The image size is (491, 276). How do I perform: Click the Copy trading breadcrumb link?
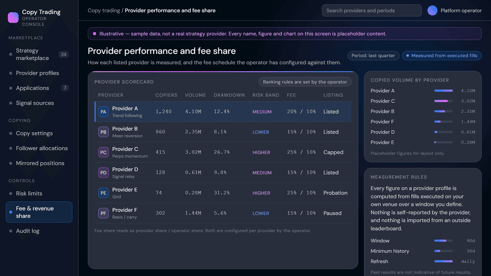(x=104, y=10)
